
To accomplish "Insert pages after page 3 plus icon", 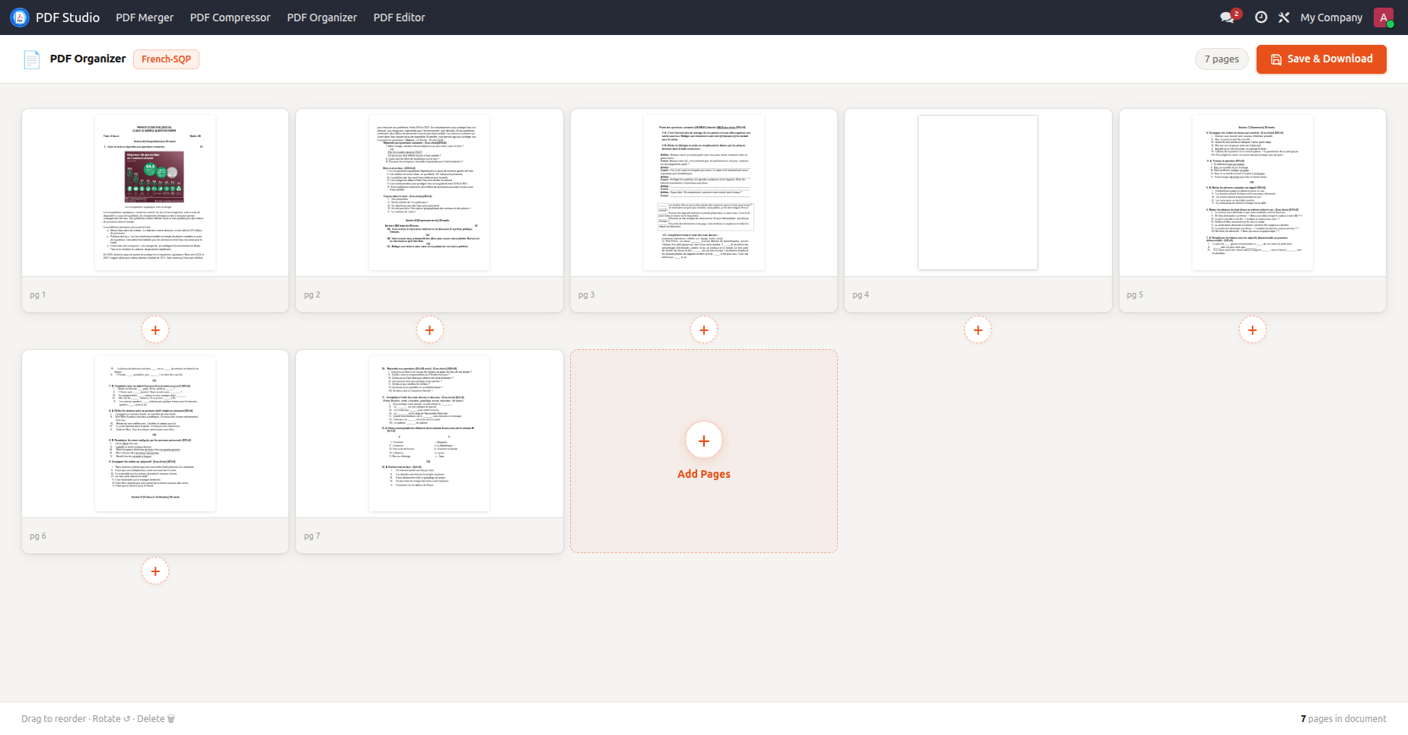I will click(704, 330).
